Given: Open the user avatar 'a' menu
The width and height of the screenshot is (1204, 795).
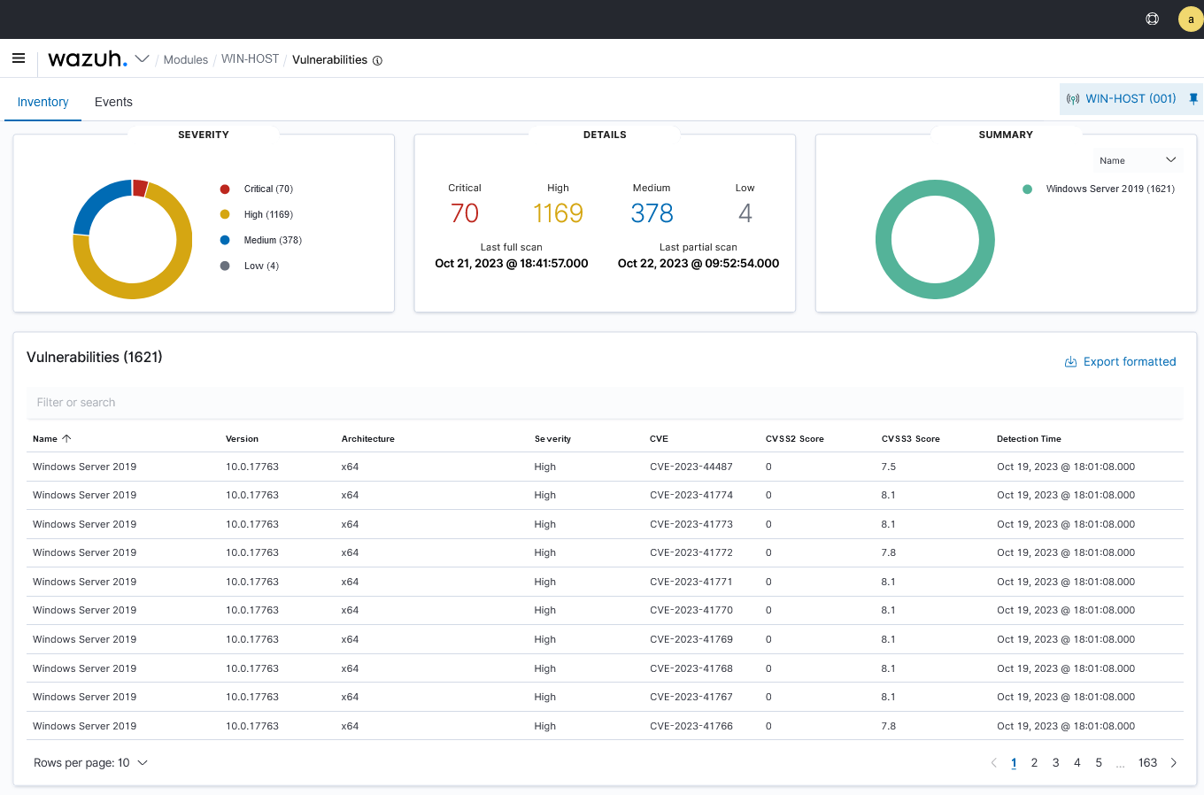Looking at the screenshot, I should pyautogui.click(x=1191, y=19).
